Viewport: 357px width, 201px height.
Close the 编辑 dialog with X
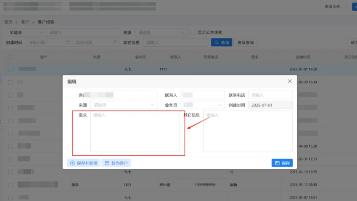click(x=290, y=81)
